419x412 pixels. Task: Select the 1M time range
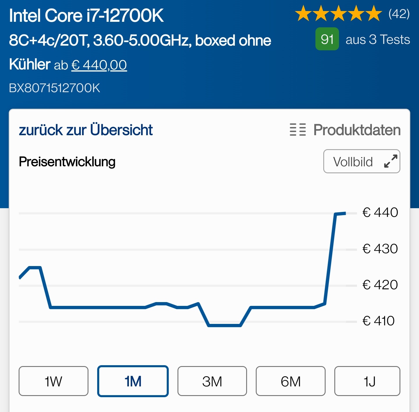(x=133, y=381)
